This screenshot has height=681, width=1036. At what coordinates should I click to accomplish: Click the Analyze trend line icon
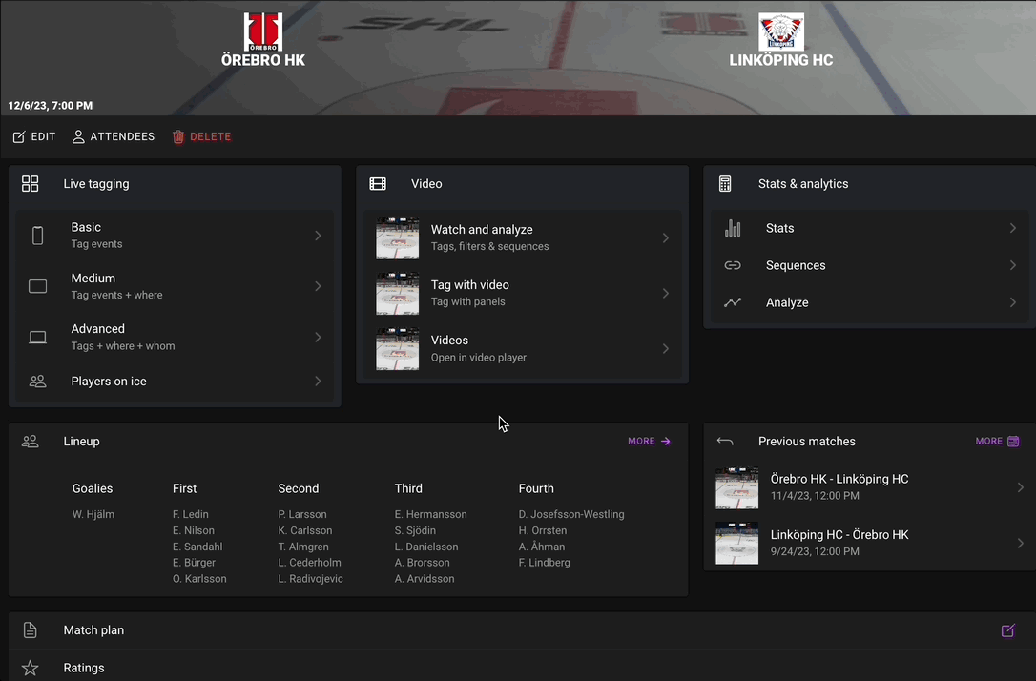click(x=733, y=303)
